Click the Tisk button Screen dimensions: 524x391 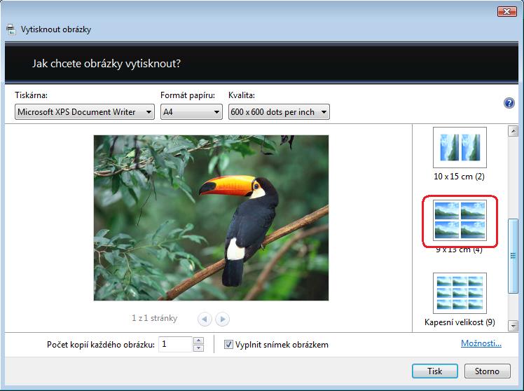[435, 371]
